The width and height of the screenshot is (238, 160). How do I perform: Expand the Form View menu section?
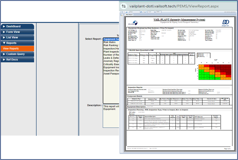click(x=17, y=32)
